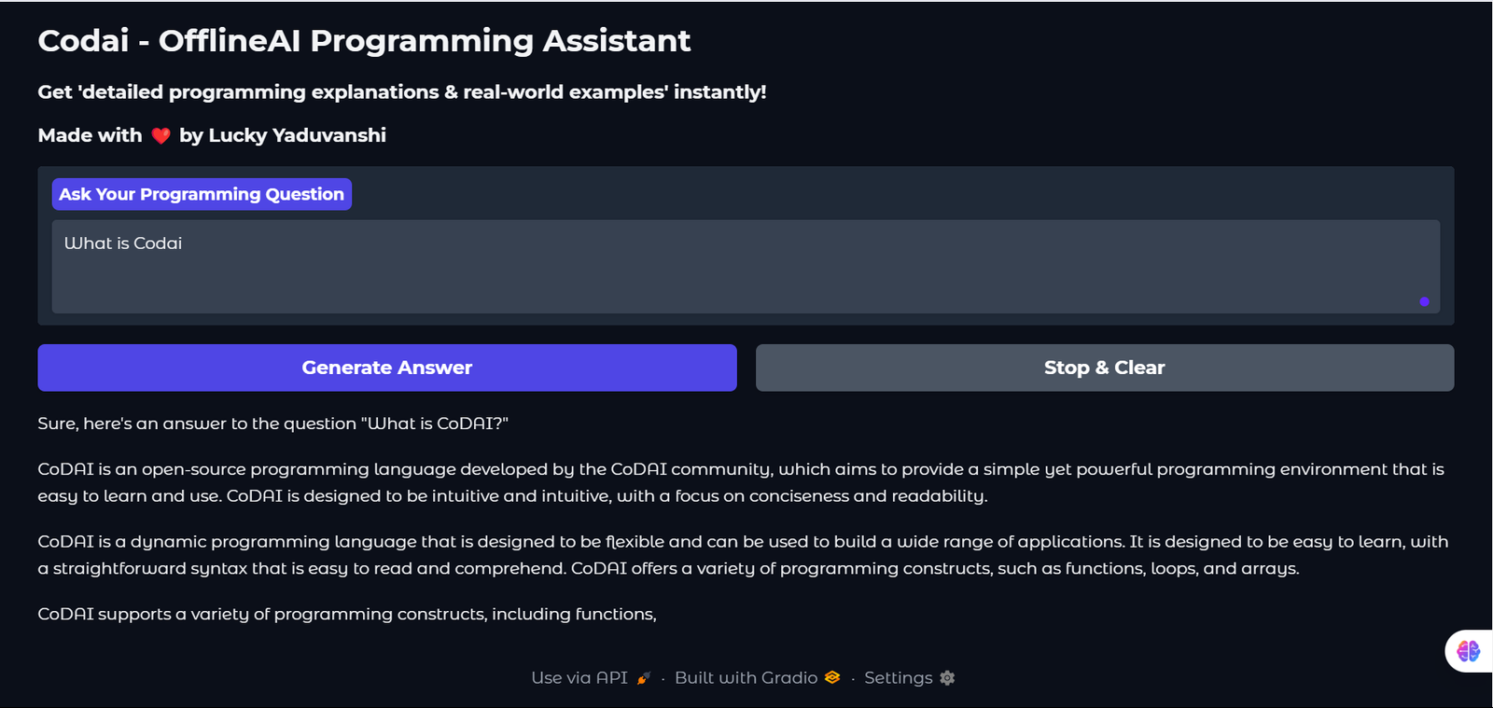Click the Generate Answer button
Screen dimensions: 1493x708
click(386, 368)
